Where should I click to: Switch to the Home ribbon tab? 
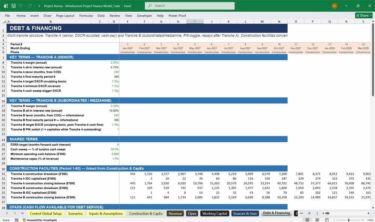click(21, 15)
